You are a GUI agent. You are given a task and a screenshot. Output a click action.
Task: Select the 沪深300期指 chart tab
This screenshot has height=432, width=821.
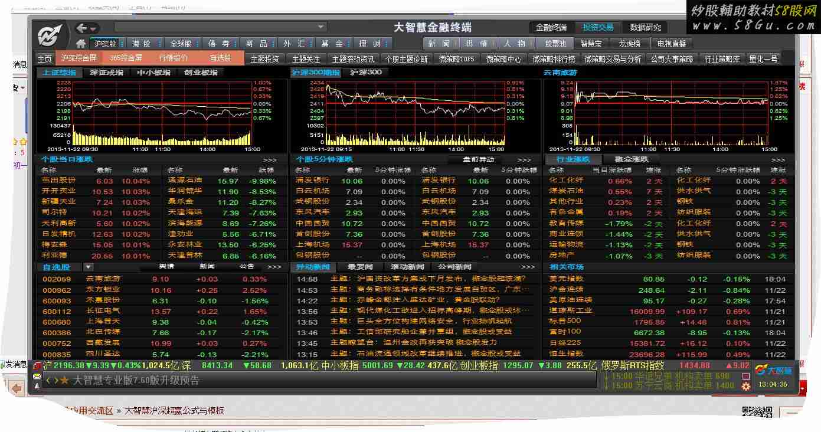click(x=316, y=73)
